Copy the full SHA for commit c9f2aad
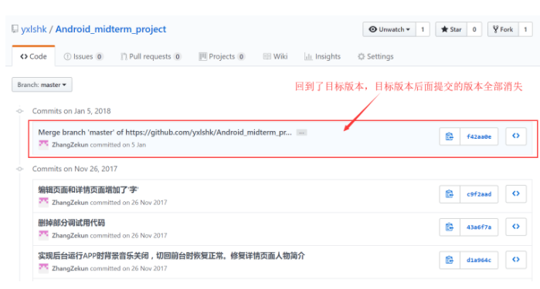Viewport: 540px width, 289px height. [450, 194]
